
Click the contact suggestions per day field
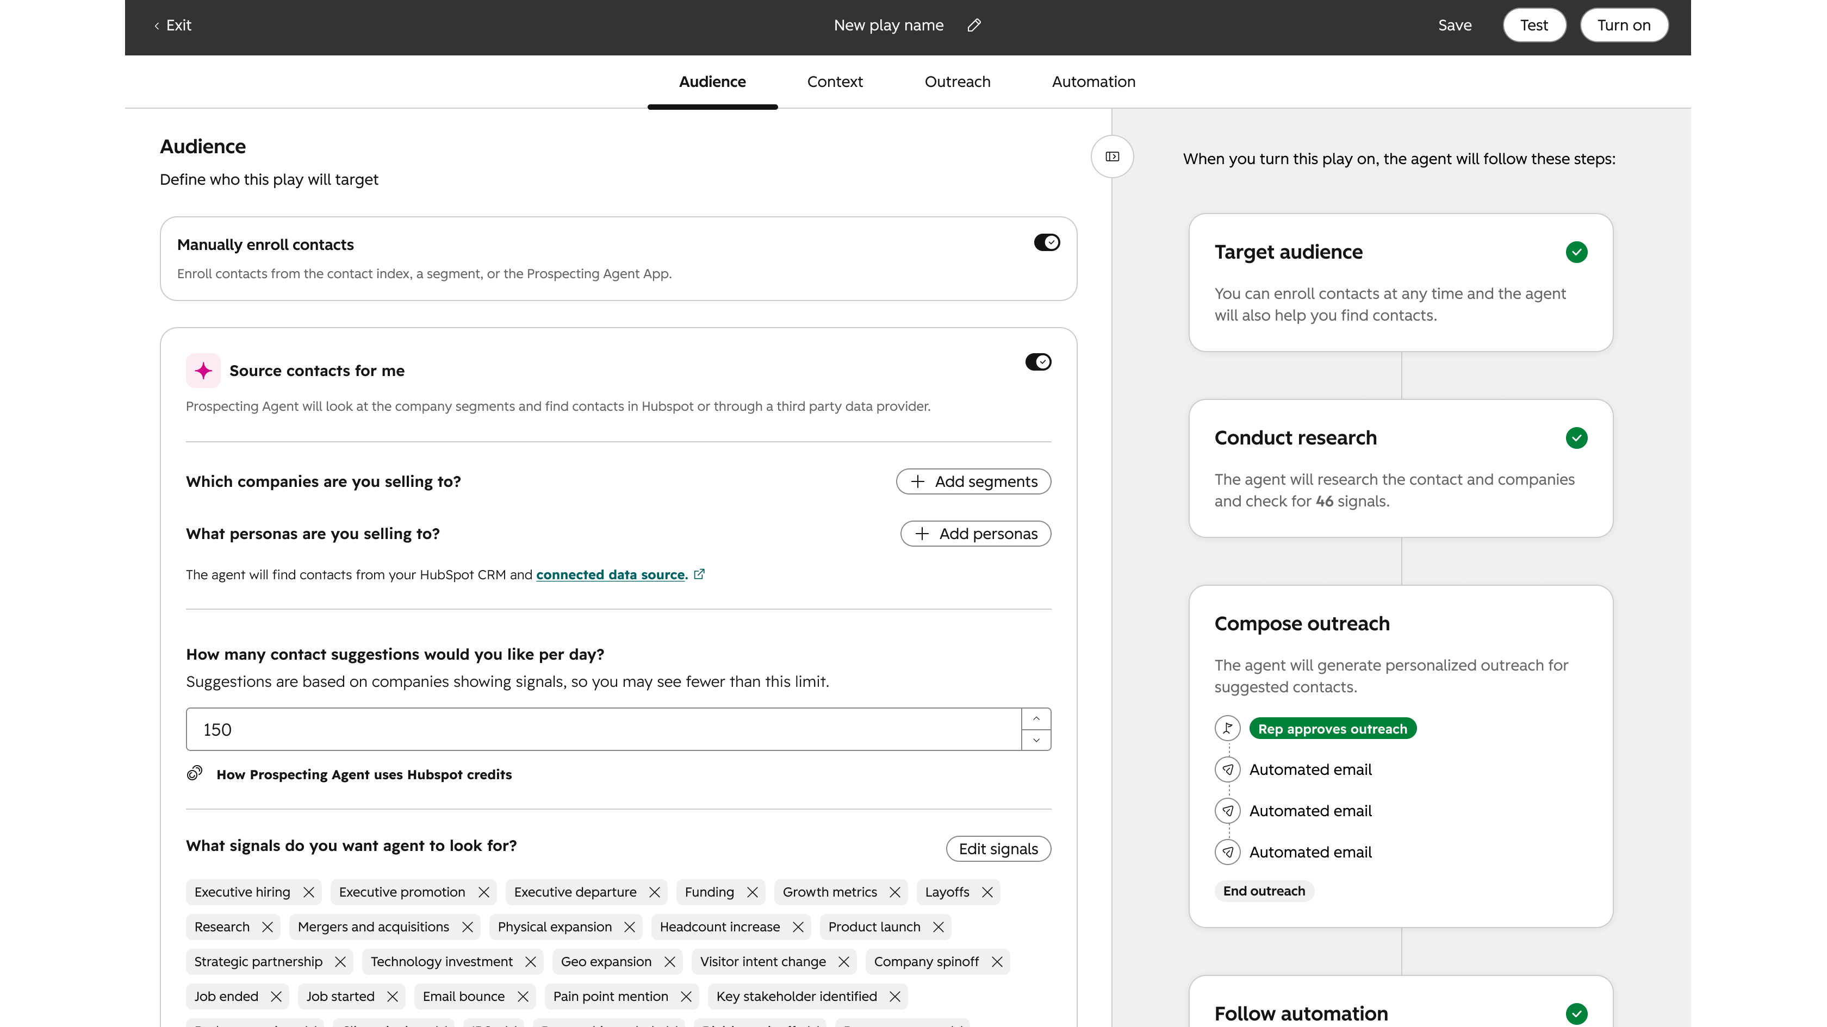604,729
